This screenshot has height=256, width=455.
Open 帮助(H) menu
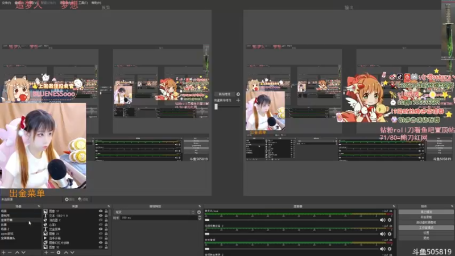(x=96, y=3)
